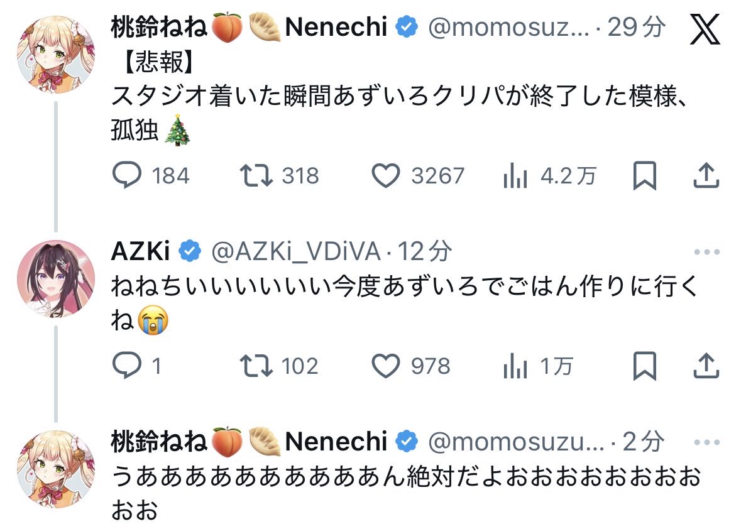This screenshot has width=741, height=529.
Task: Bookmark AZKi's reply
Action: pyautogui.click(x=644, y=366)
